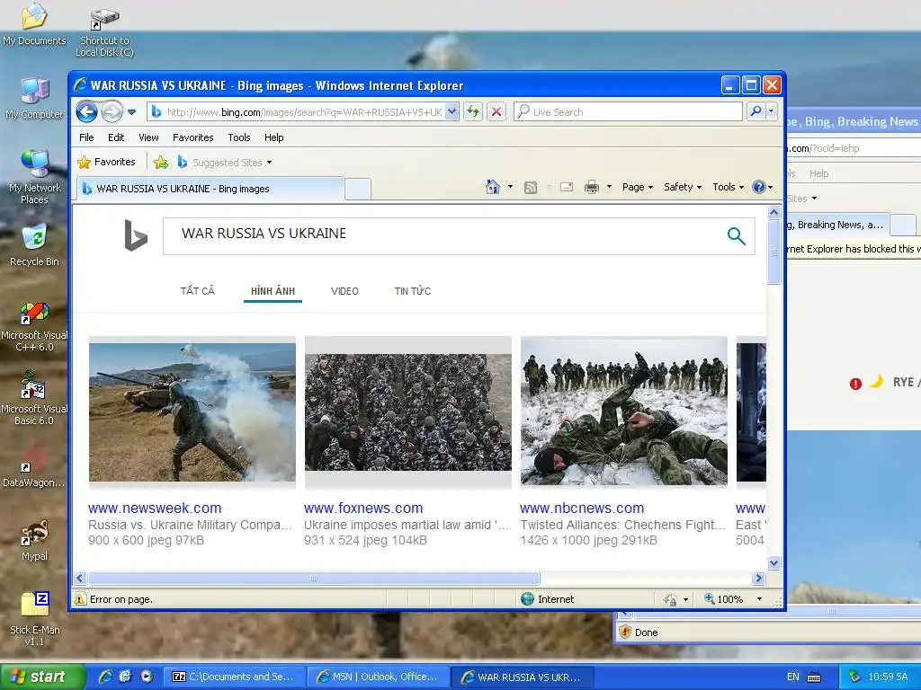The width and height of the screenshot is (921, 690).
Task: Open Favorites center star button
Action: pyautogui.click(x=107, y=162)
